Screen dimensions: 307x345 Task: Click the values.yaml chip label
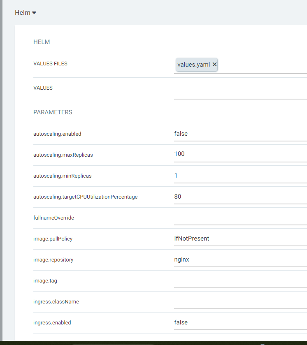[193, 65]
